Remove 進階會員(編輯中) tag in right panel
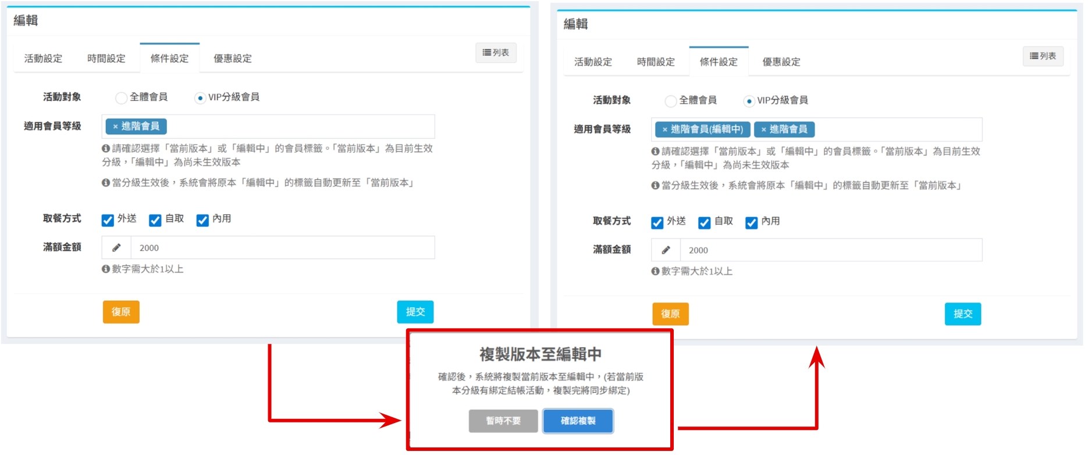 click(664, 130)
